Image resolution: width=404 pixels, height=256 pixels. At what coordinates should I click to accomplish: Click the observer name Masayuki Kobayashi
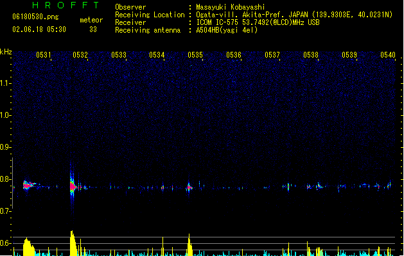(231, 7)
